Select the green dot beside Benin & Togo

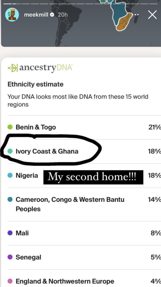[10, 127]
